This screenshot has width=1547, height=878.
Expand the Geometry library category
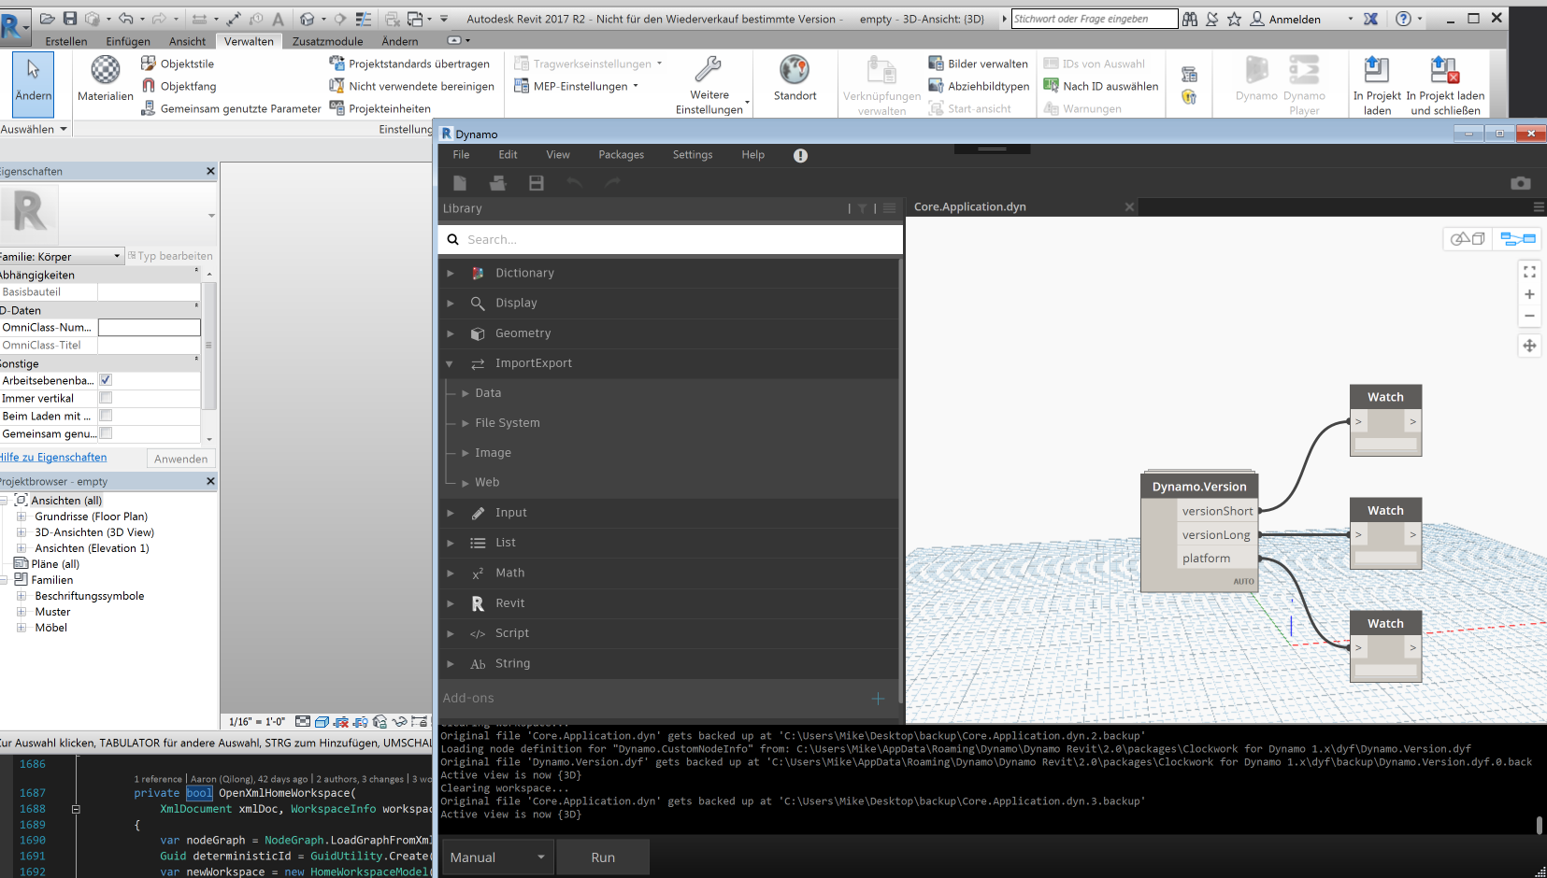[x=451, y=333]
